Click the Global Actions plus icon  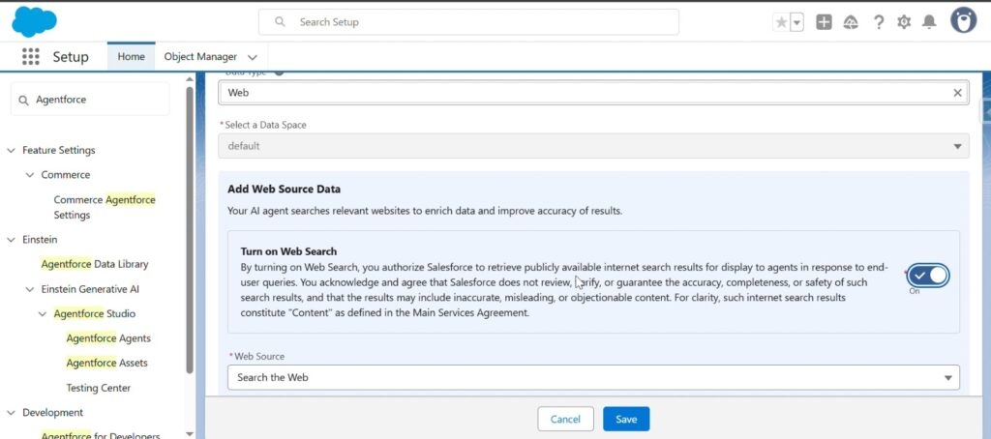coord(825,23)
